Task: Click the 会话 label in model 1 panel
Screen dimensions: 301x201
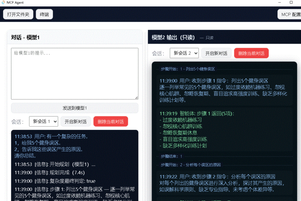Action: pyautogui.click(x=17, y=122)
